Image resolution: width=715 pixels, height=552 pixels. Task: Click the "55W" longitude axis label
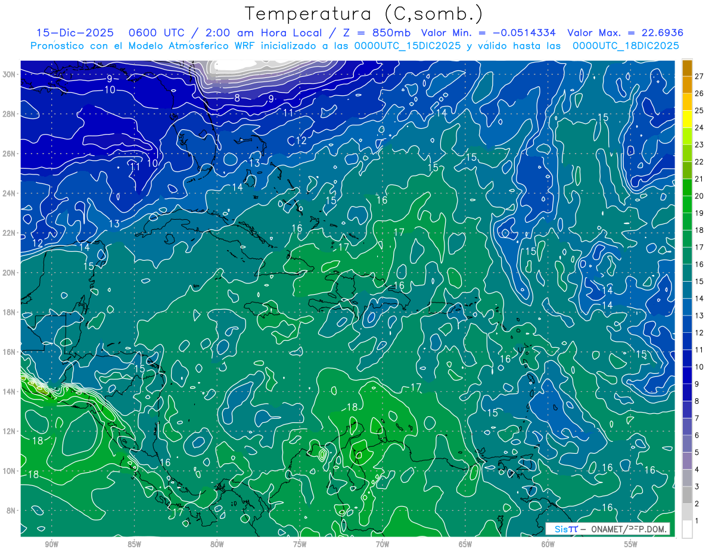pyautogui.click(x=631, y=544)
